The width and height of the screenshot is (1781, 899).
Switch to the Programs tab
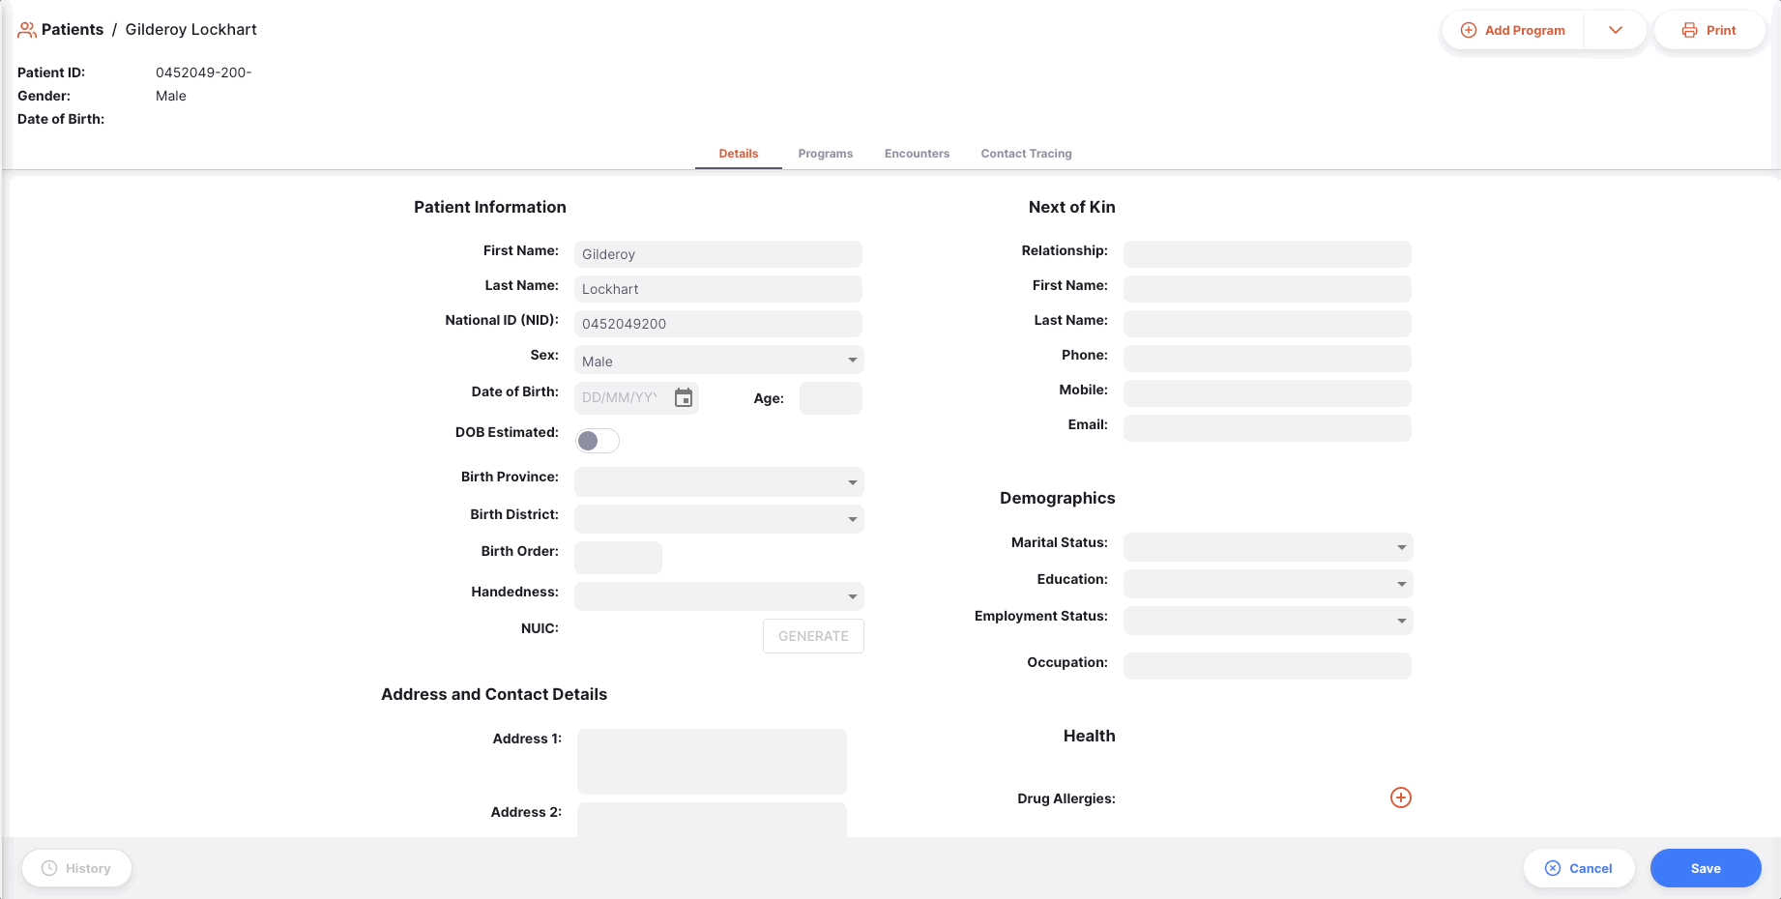[x=825, y=154]
